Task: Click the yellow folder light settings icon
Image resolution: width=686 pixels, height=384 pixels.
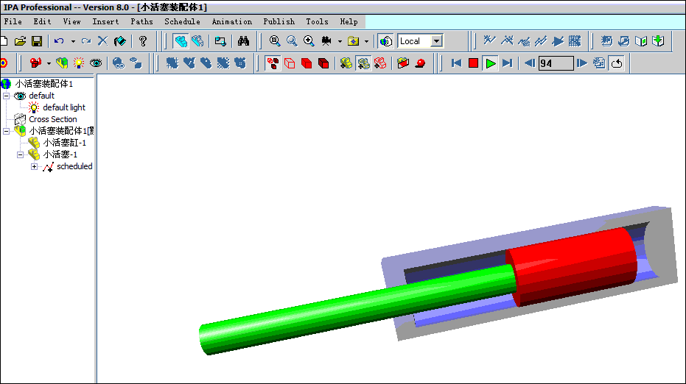Action: coord(353,41)
